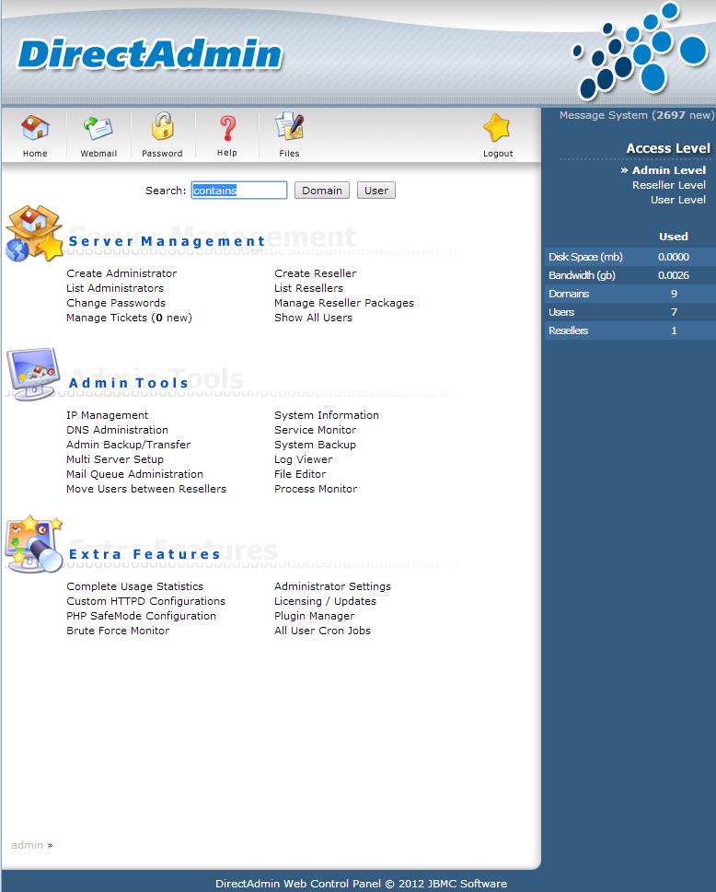The image size is (716, 892).
Task: Click the Admin Tools heading
Action: point(129,383)
